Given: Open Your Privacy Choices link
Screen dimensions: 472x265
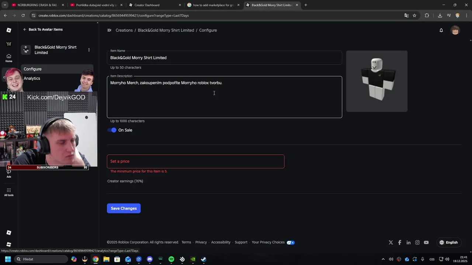Looking at the screenshot, I should pyautogui.click(x=273, y=242).
